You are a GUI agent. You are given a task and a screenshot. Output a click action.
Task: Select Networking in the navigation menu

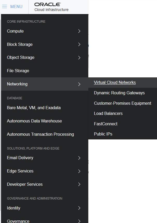[x=17, y=84]
